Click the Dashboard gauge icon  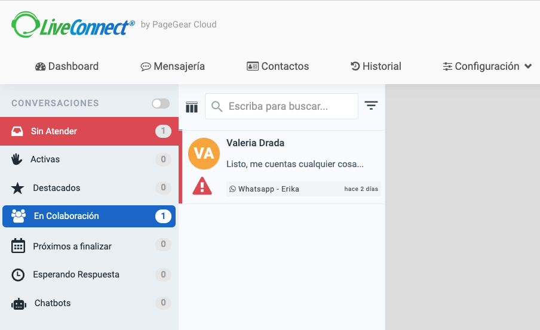coord(40,66)
